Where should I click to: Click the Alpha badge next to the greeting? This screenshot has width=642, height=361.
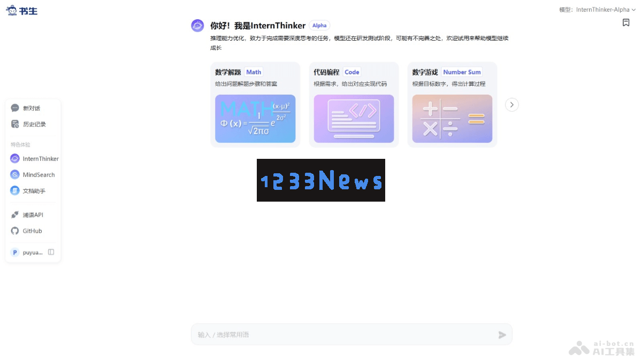coord(319,26)
